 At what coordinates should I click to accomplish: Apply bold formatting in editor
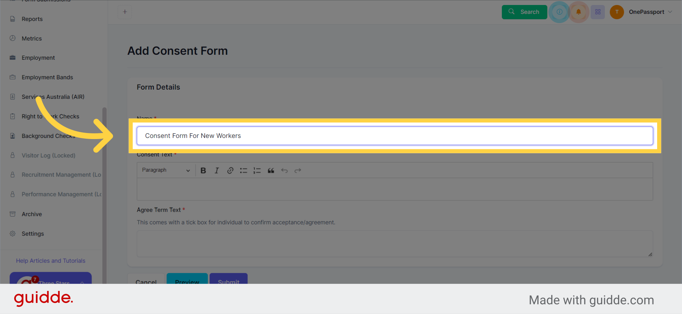pyautogui.click(x=203, y=170)
